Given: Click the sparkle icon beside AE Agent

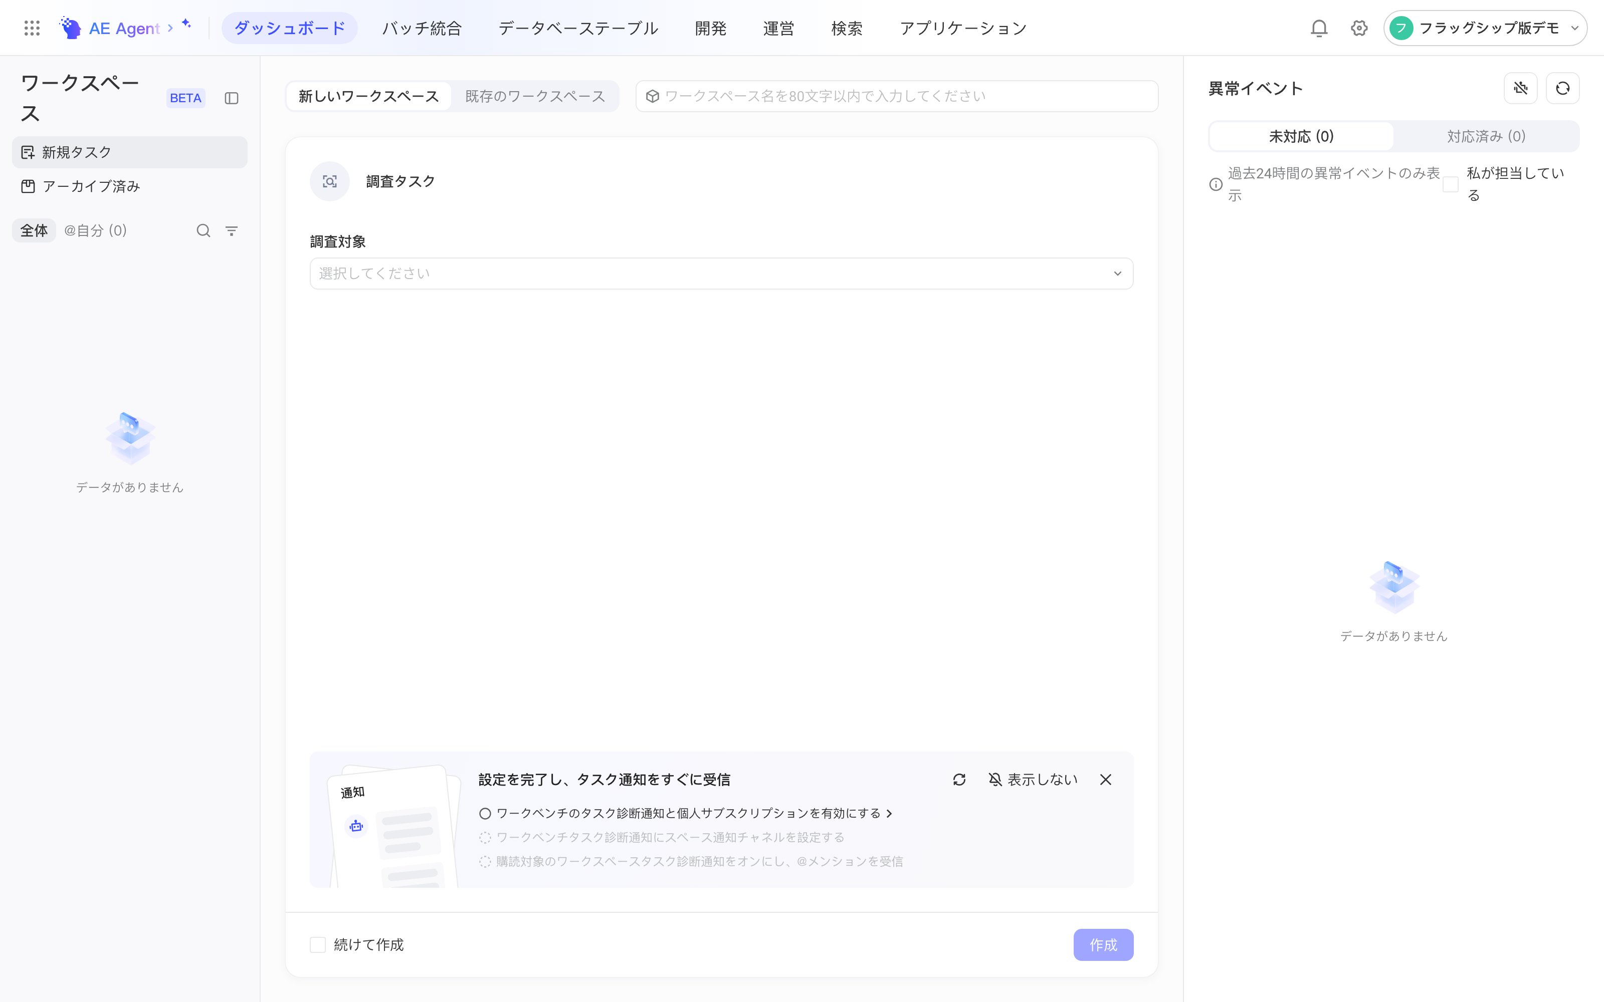Looking at the screenshot, I should tap(186, 23).
